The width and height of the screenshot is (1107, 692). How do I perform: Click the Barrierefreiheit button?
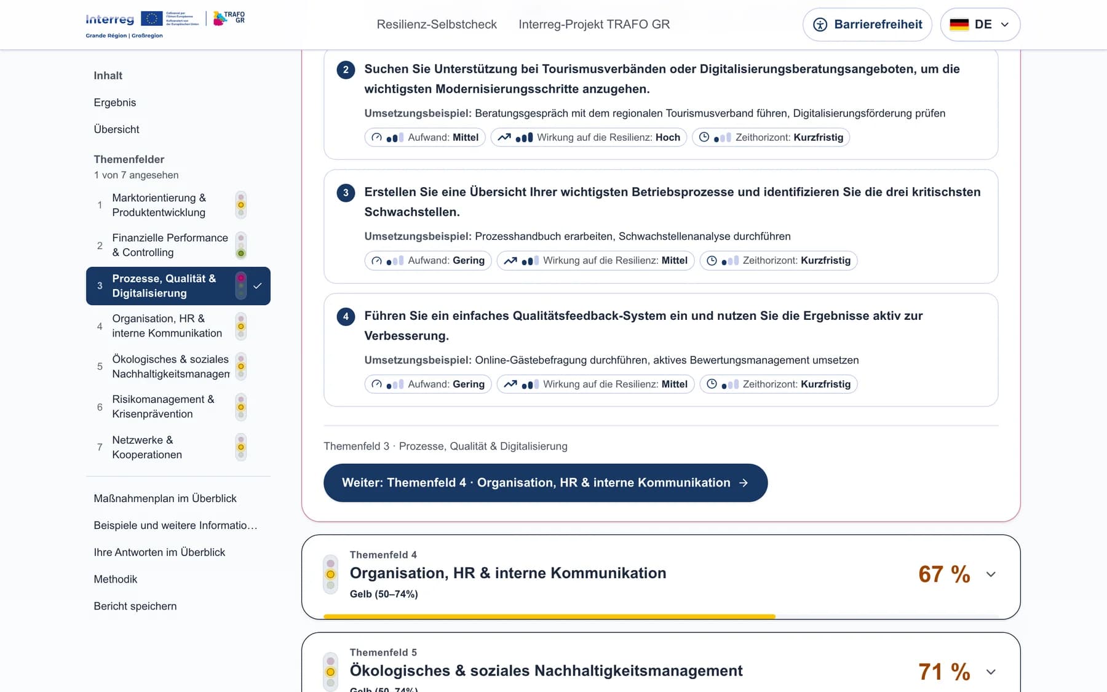click(867, 25)
